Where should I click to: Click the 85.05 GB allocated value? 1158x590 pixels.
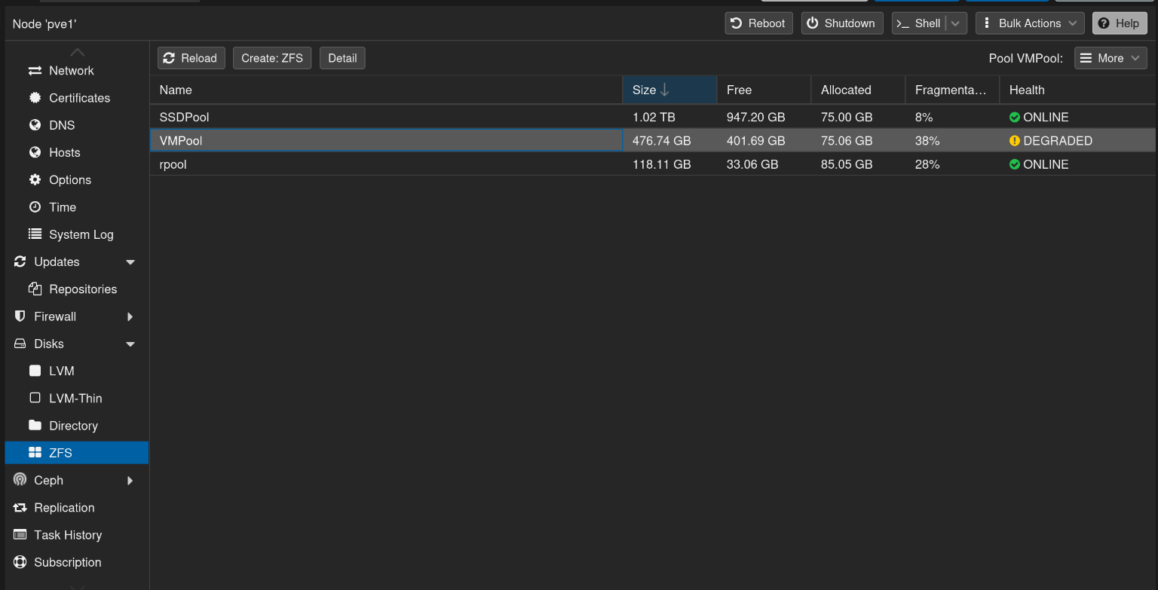pos(847,164)
